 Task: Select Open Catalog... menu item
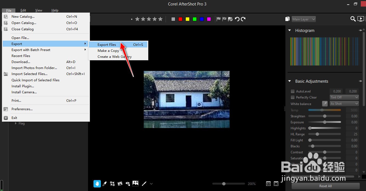click(46, 23)
